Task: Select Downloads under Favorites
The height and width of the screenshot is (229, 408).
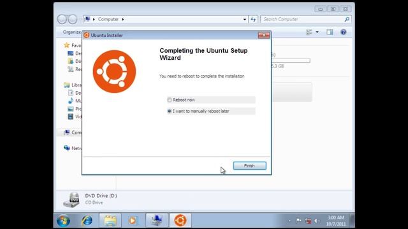Action: [75, 61]
